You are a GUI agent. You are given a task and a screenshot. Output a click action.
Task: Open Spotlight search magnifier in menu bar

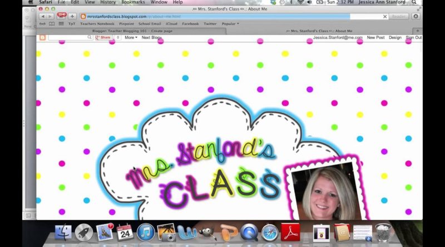(x=414, y=2)
